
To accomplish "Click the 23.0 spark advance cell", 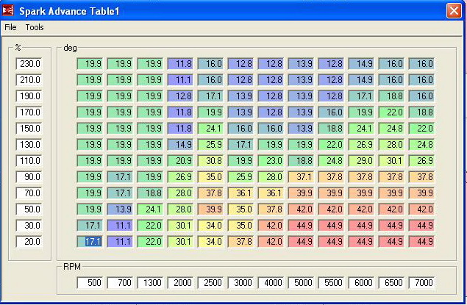I will 272,161.
